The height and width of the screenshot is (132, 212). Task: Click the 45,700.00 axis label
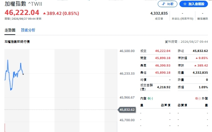click(x=127, y=120)
